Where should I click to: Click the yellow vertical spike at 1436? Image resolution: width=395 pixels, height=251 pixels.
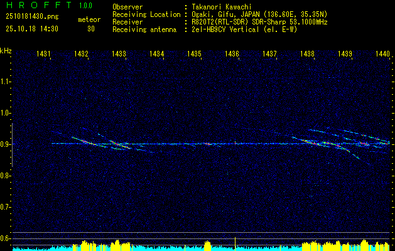pyautogui.click(x=235, y=243)
